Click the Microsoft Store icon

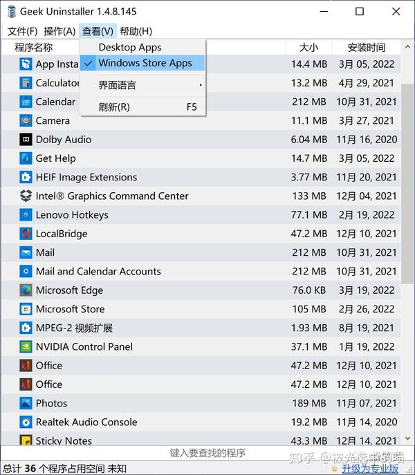coord(26,309)
